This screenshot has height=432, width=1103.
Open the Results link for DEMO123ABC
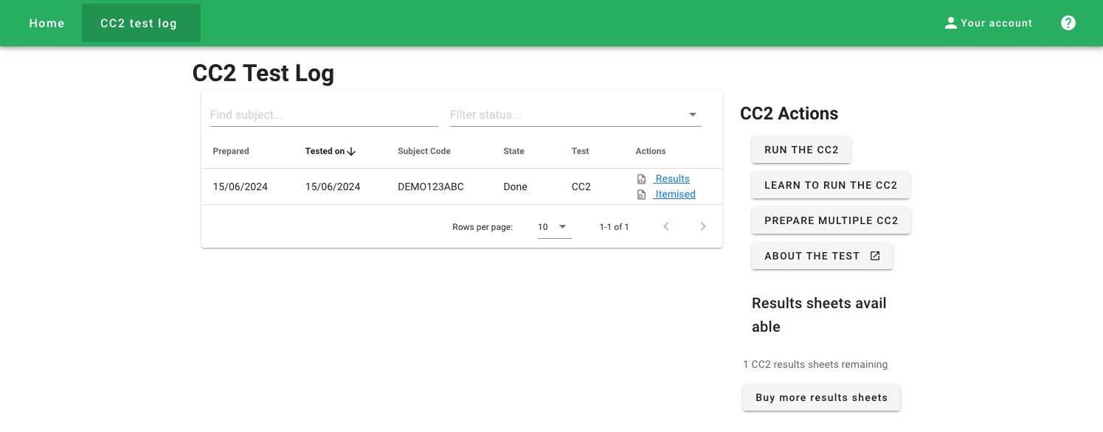(x=672, y=179)
